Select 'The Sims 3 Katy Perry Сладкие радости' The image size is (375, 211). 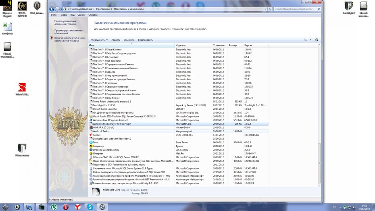[178, 53]
